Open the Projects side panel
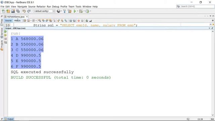 [2, 46]
